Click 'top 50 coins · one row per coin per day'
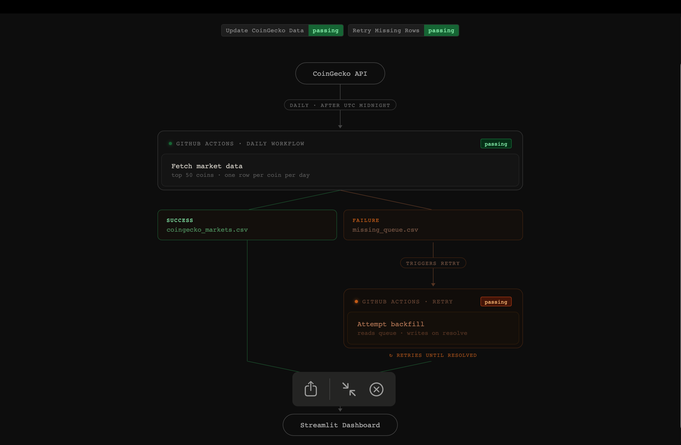Screen dimensions: 681x445 (x=240, y=175)
